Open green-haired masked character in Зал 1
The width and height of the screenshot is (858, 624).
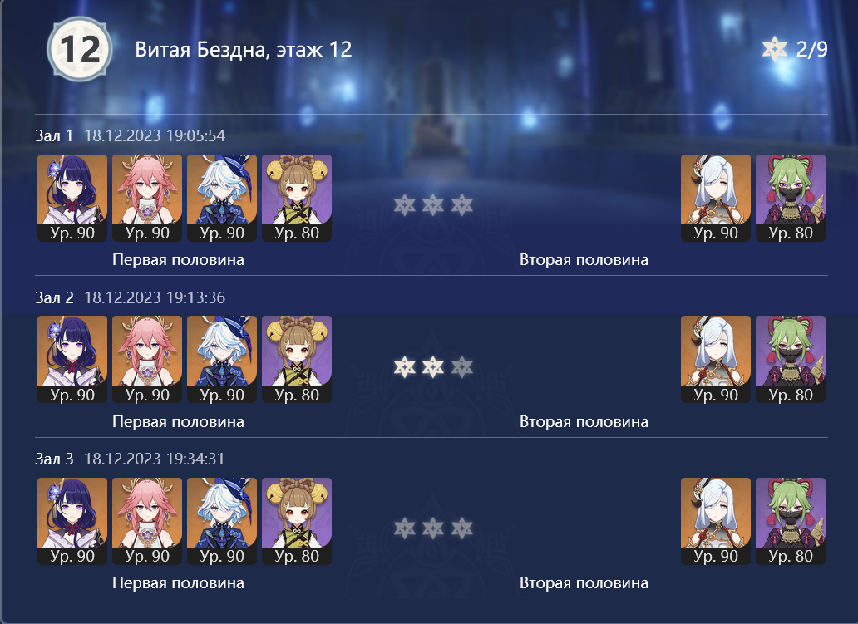point(791,198)
